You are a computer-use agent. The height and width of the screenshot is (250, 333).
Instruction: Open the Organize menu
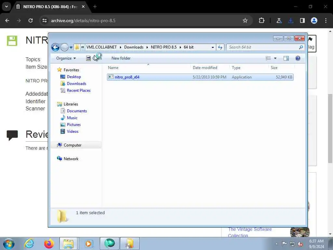click(x=66, y=58)
